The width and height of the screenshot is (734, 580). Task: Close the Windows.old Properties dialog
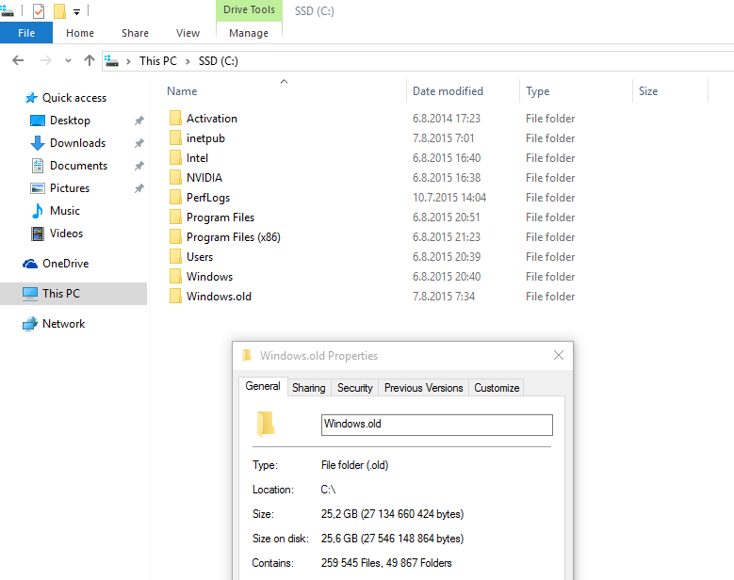click(x=559, y=355)
